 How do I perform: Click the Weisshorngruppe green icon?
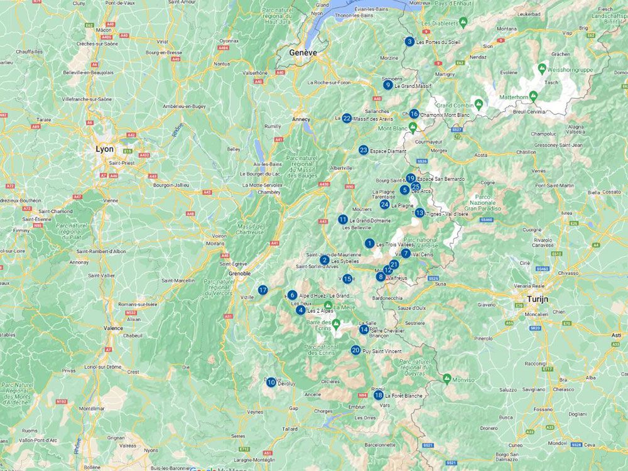[541, 67]
